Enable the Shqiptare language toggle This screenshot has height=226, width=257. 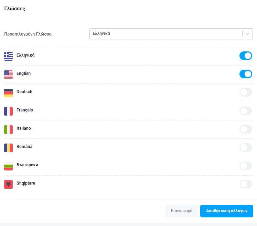click(x=246, y=184)
